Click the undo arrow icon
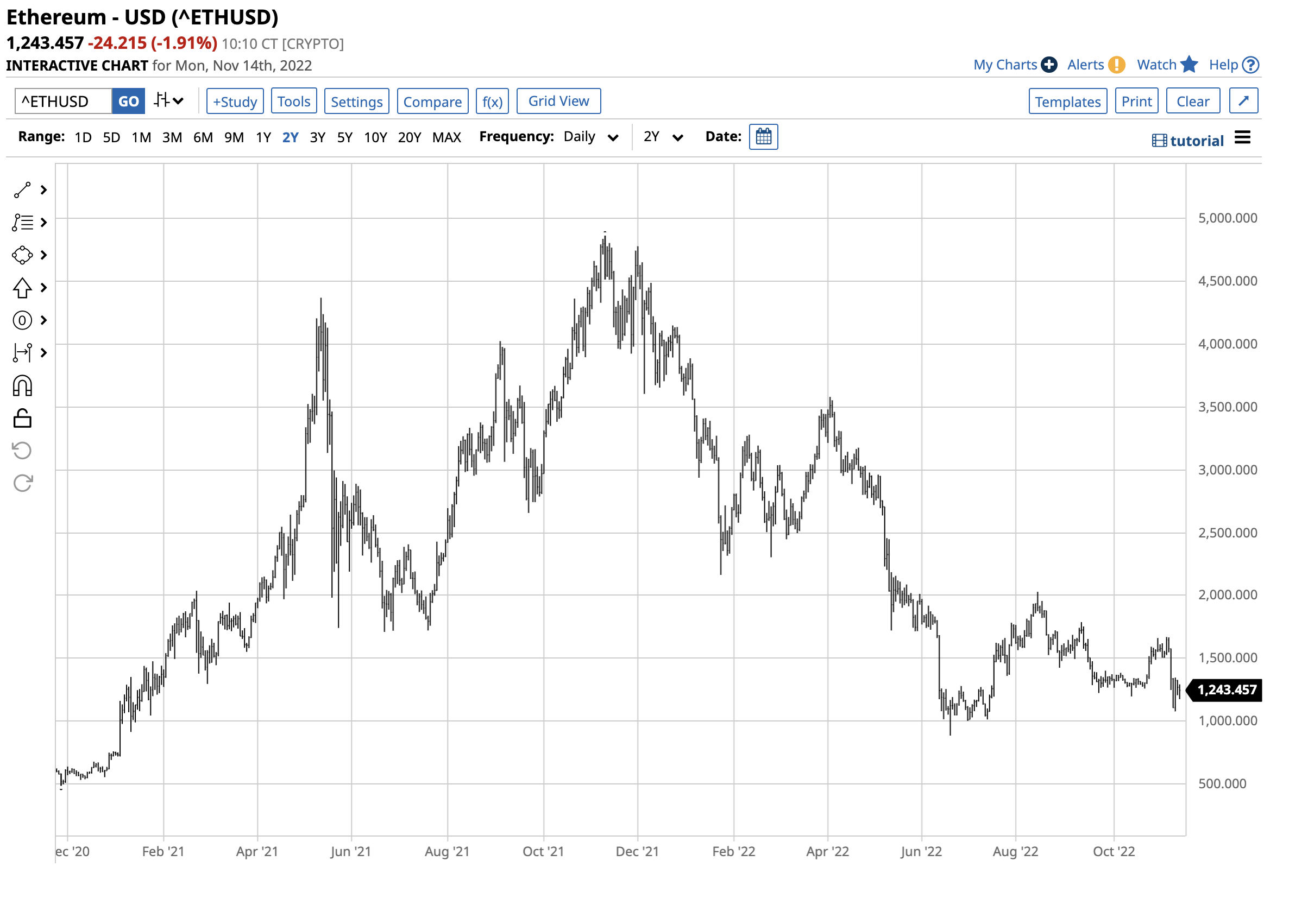Screen dimensions: 1308x899 (x=22, y=451)
